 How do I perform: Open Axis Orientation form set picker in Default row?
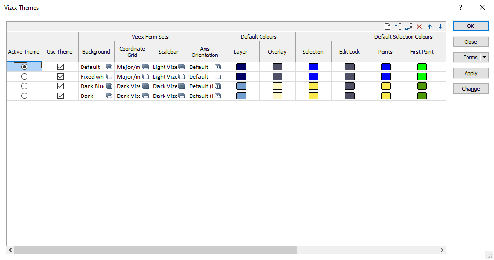218,67
